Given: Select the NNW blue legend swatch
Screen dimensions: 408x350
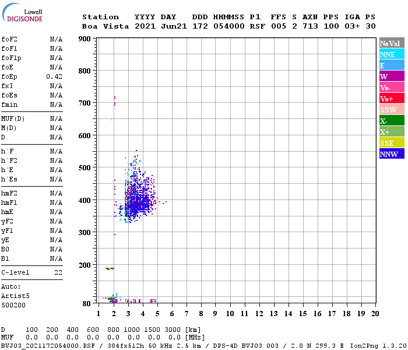Looking at the screenshot, I should tap(392, 153).
